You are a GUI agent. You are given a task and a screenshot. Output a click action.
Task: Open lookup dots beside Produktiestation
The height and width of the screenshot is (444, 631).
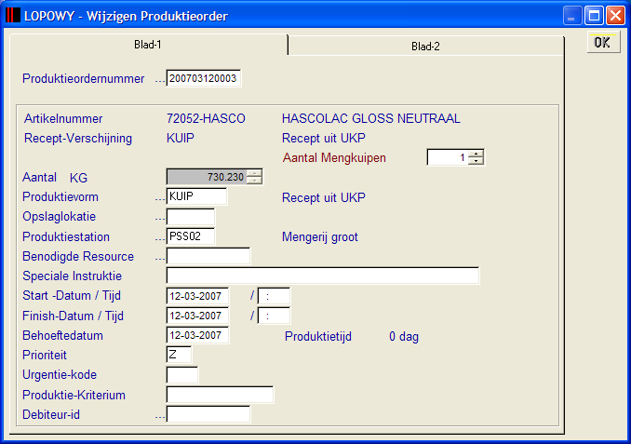[x=160, y=238]
